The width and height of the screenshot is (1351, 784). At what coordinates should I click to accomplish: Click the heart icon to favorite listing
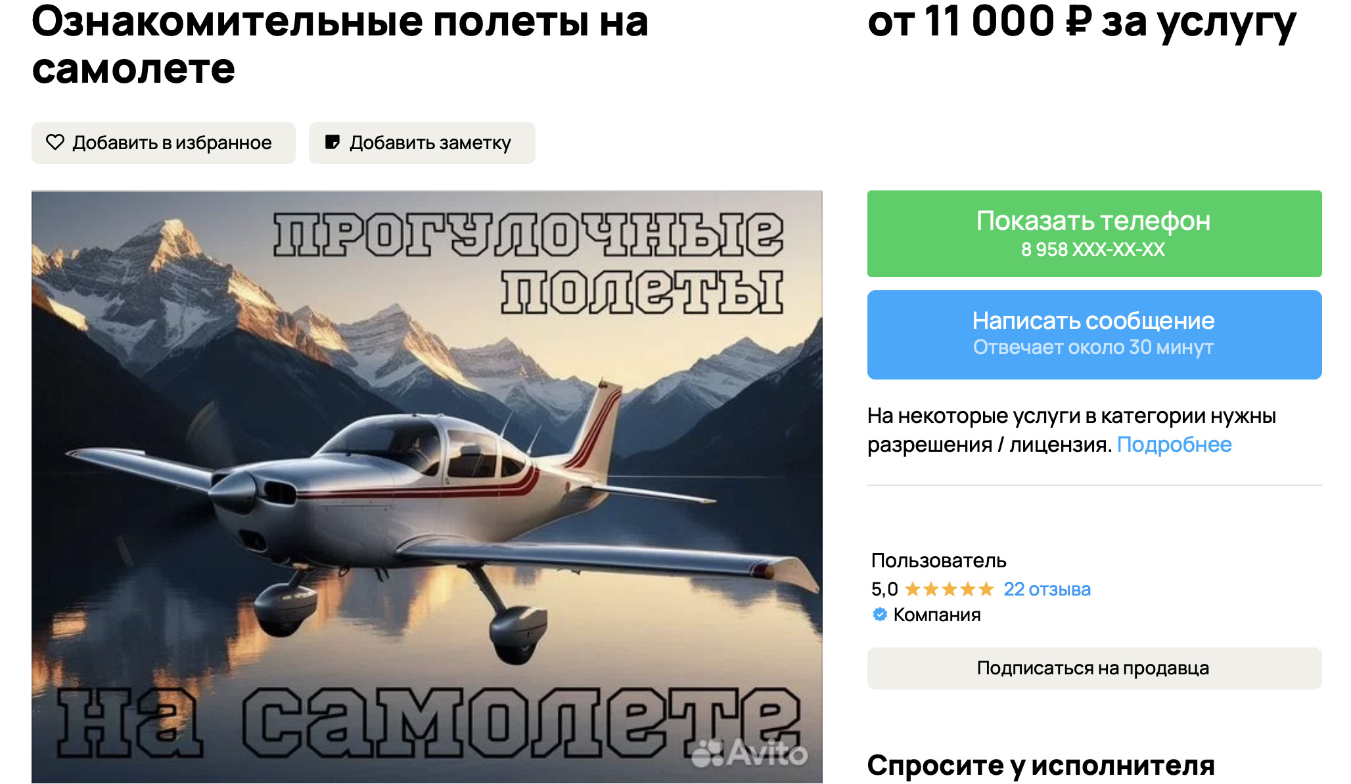55,142
